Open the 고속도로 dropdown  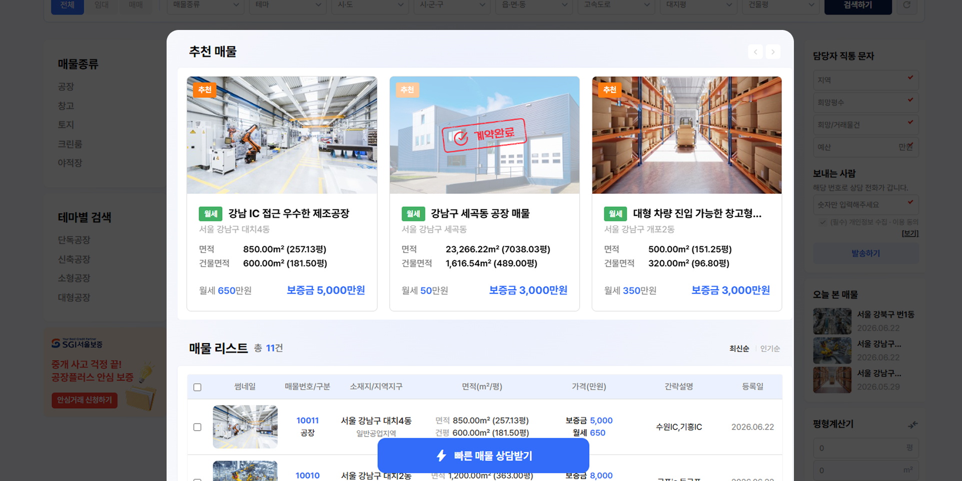pos(616,5)
